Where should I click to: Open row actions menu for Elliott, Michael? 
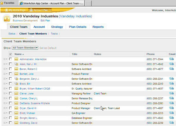point(5,113)
